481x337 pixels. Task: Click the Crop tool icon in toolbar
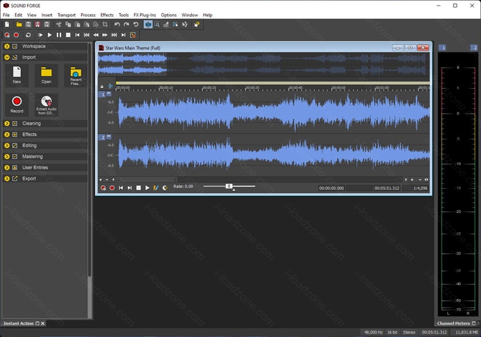pos(105,25)
